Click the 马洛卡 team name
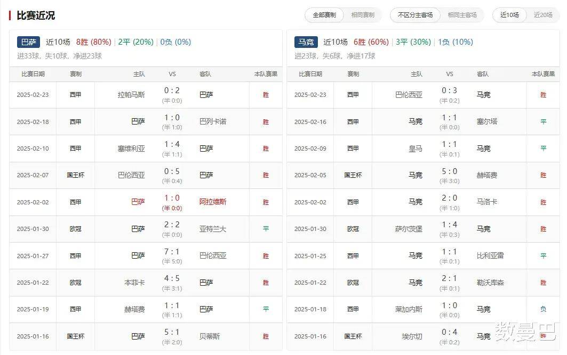 click(x=486, y=202)
